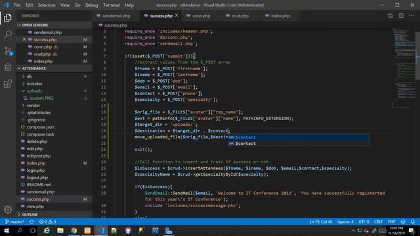Open Google Chrome from taskbar
Screen dimensions: 420x236
[73, 230]
